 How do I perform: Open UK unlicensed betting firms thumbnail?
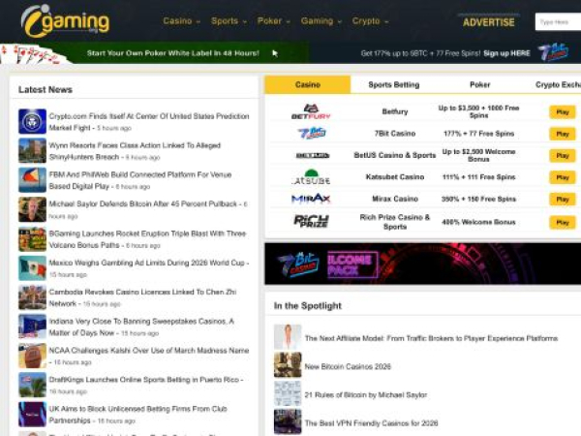point(32,415)
